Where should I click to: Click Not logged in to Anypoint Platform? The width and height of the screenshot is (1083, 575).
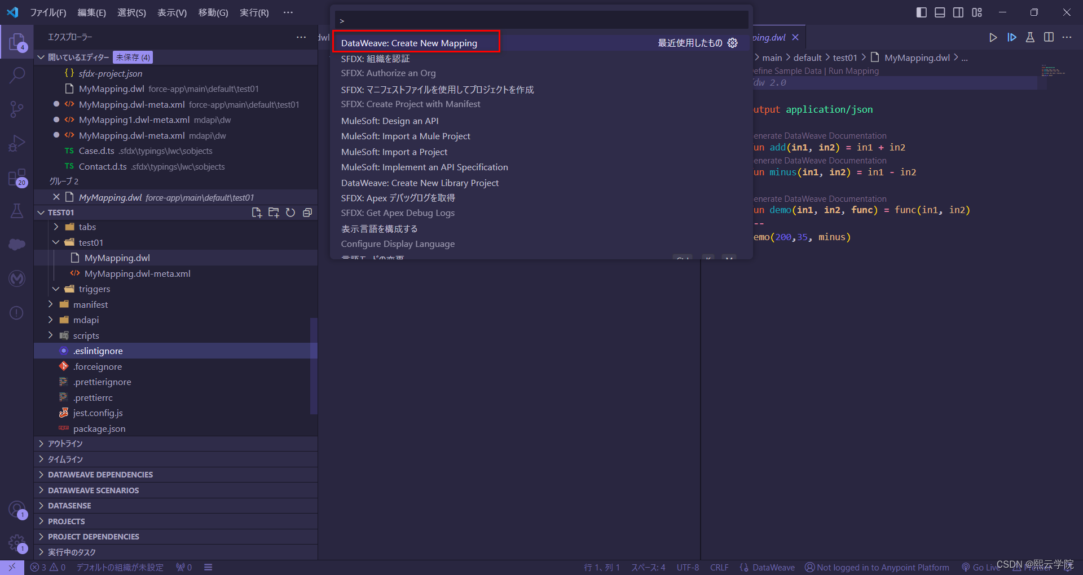click(x=877, y=568)
